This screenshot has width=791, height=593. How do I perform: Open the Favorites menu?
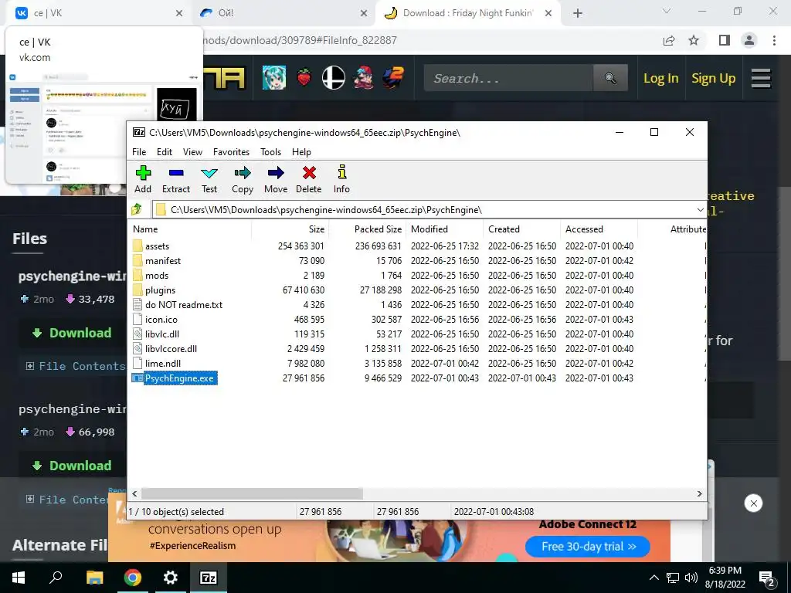(231, 152)
